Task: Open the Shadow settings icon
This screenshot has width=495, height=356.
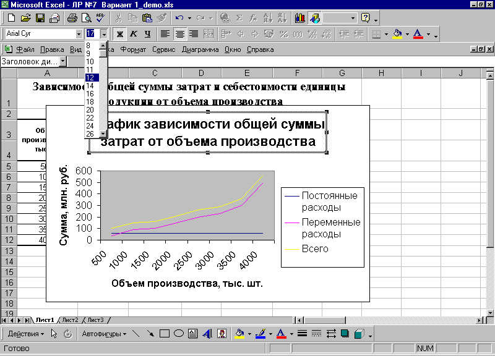Action: pos(345,334)
